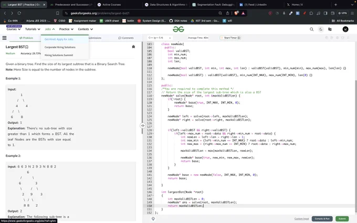Click the Compile & Run button
This screenshot has height=223, width=357.
coord(322,219)
